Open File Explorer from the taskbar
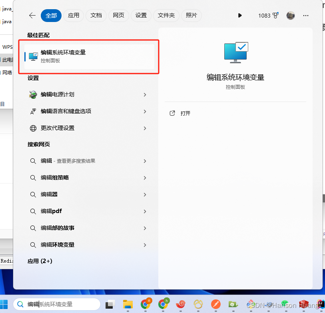 [128, 305]
